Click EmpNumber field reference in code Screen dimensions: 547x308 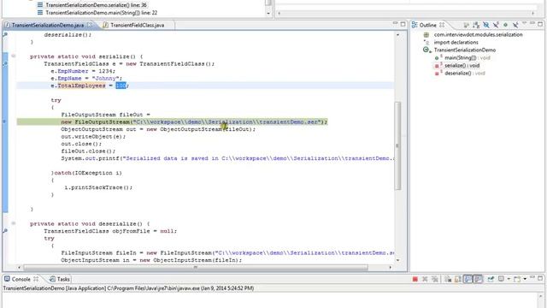tap(73, 71)
